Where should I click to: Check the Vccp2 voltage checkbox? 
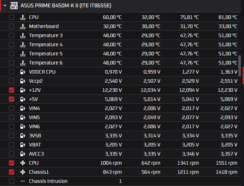point(12,81)
